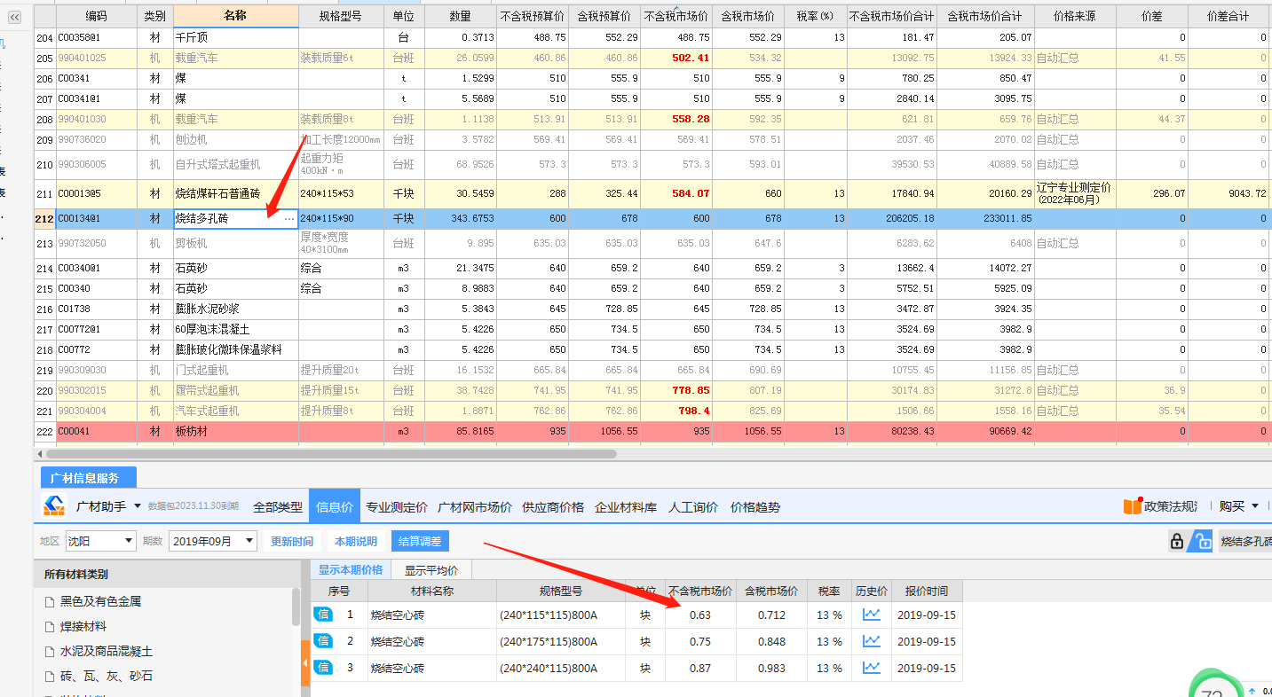Switch to 价格趋势 tab
This screenshot has height=697, width=1272.
tap(755, 507)
